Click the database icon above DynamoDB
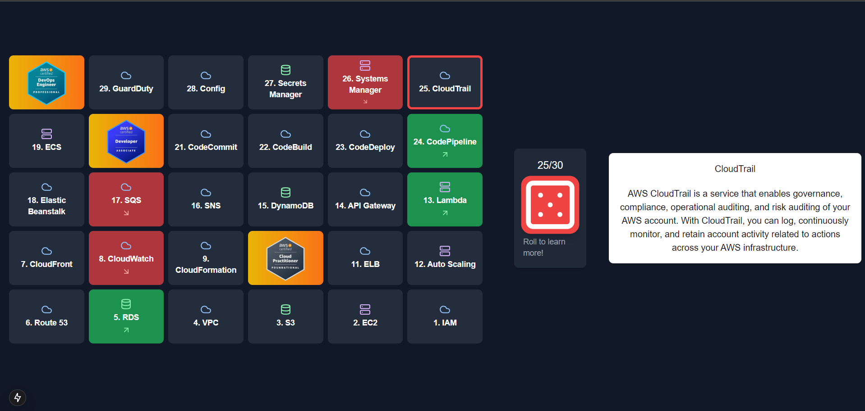Screen dimensions: 865x411 (285, 192)
